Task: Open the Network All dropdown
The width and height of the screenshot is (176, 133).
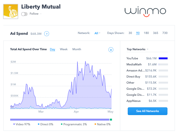Action: 97,33
